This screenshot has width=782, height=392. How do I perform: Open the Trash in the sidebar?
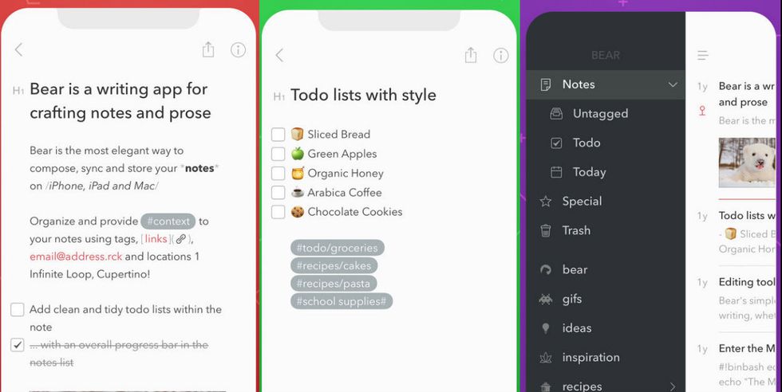coord(575,230)
